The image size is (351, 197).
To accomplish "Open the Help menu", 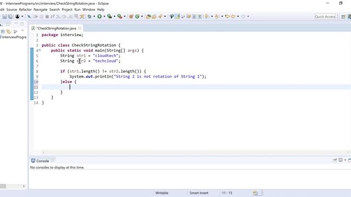I will 101,10.
